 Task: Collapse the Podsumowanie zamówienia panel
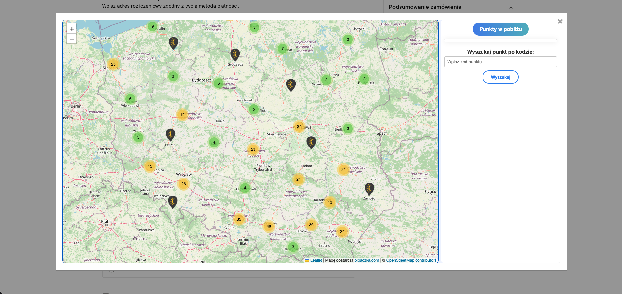tap(511, 7)
